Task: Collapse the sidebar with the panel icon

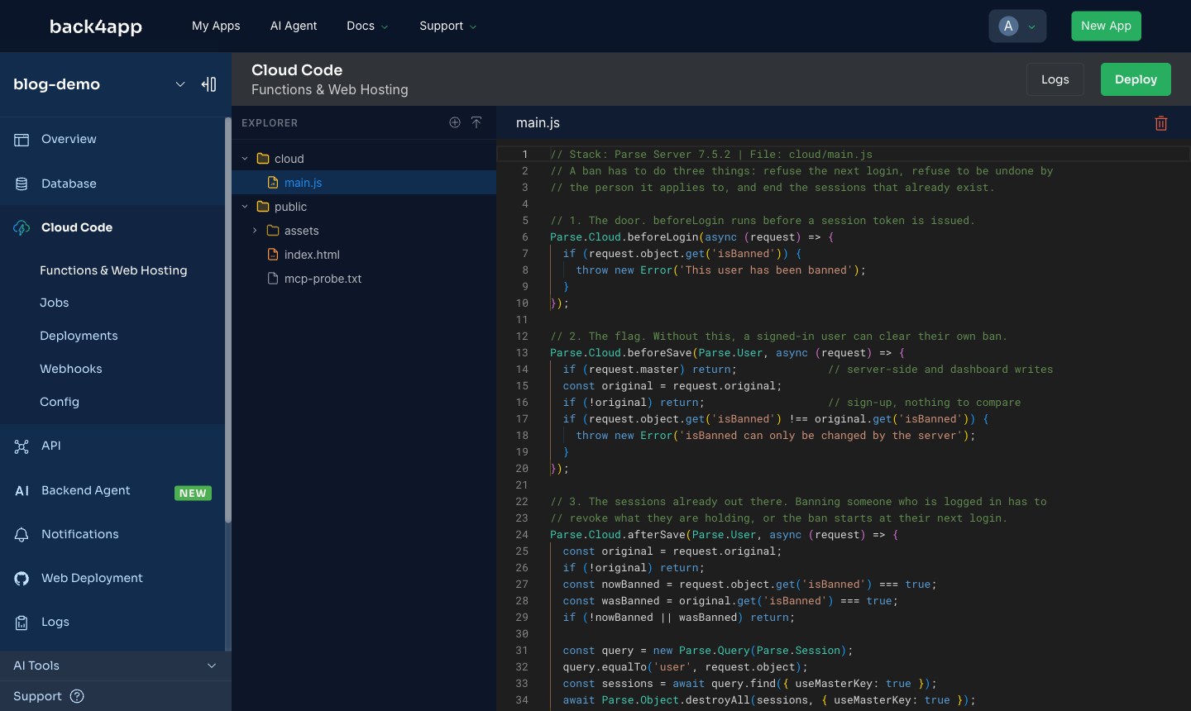Action: (x=209, y=84)
